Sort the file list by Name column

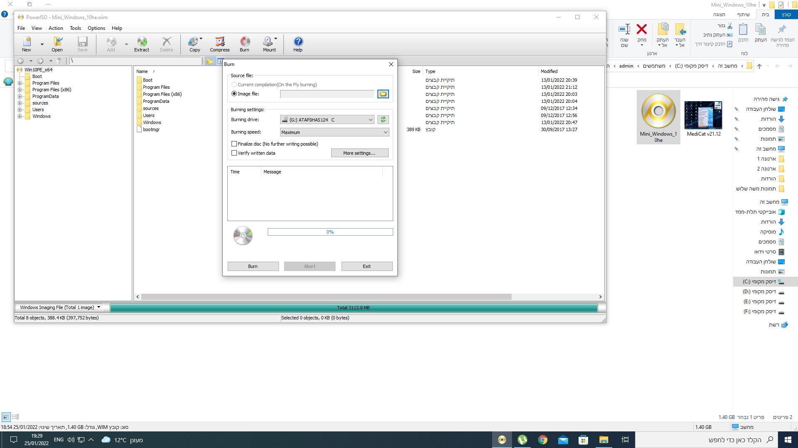[x=142, y=71]
